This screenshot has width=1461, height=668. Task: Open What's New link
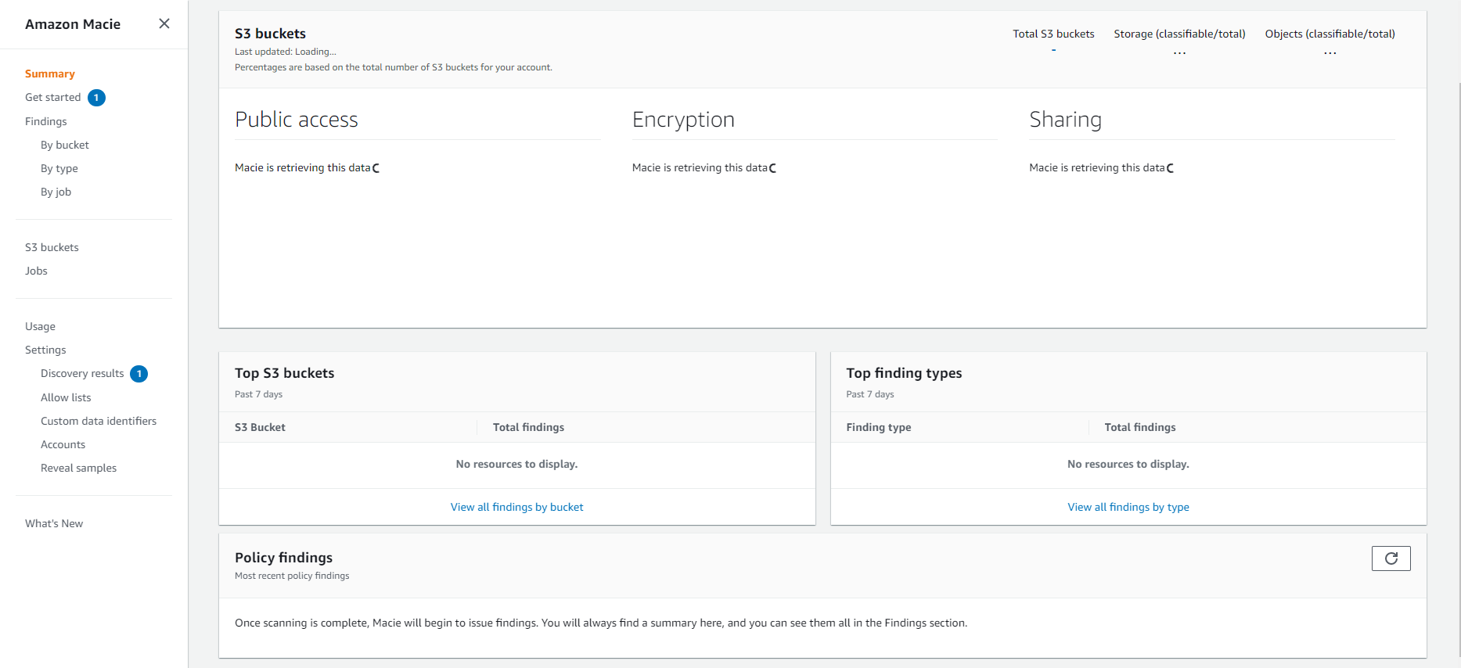54,523
